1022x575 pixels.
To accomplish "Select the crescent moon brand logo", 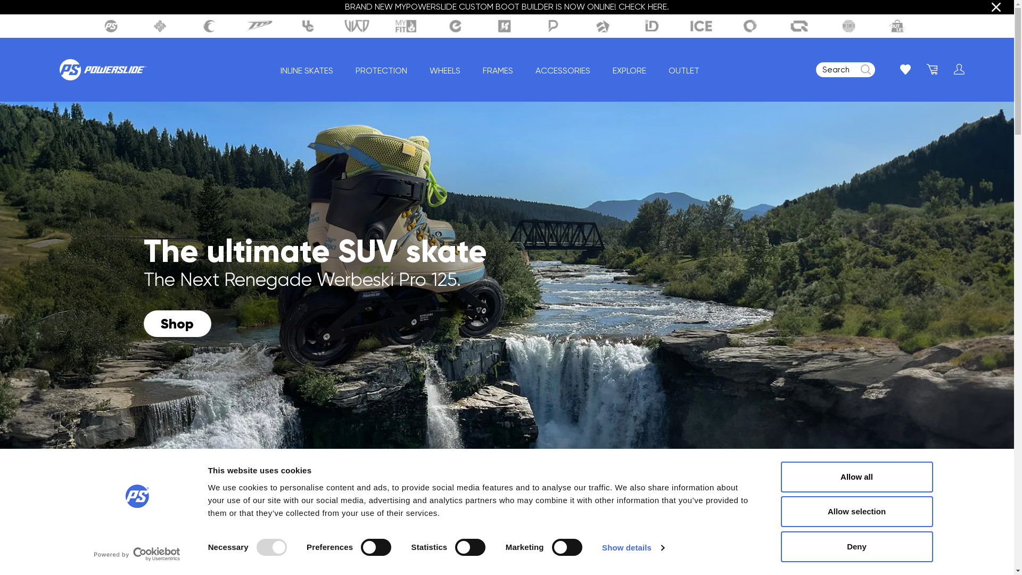I will coord(209,26).
